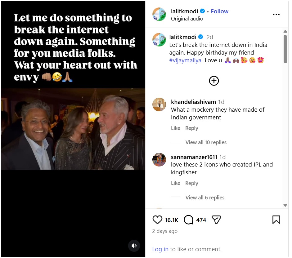Load more comments with plus circle
The width and height of the screenshot is (292, 258).
pyautogui.click(x=214, y=81)
